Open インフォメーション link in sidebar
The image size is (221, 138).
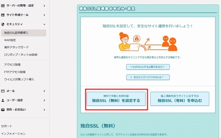13,134
